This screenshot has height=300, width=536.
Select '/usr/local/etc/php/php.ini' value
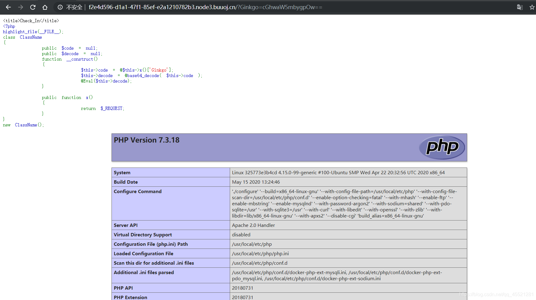pos(260,254)
